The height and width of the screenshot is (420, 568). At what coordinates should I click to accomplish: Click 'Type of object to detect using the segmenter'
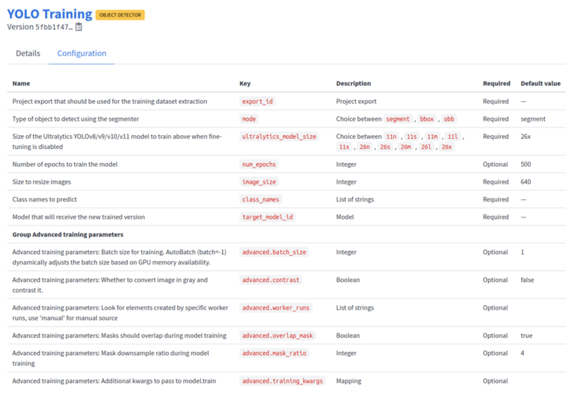[75, 119]
